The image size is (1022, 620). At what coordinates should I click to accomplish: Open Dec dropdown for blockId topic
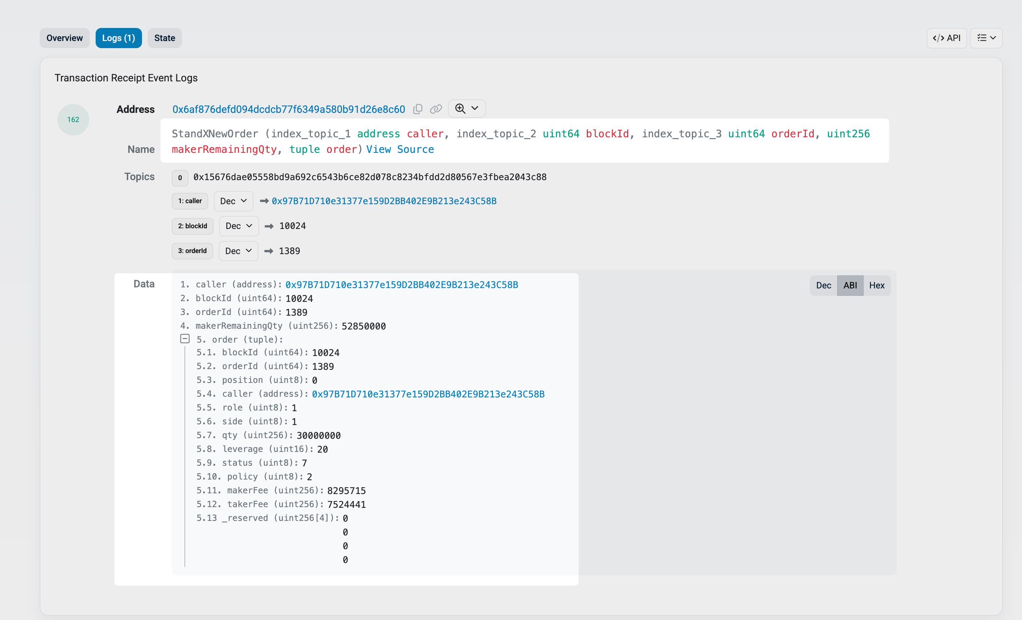239,226
